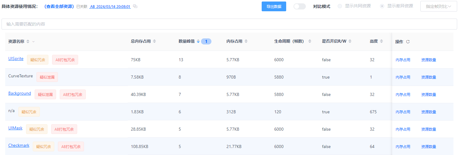Toggle the 对比模式 switch
459x155 pixels.
pos(299,6)
